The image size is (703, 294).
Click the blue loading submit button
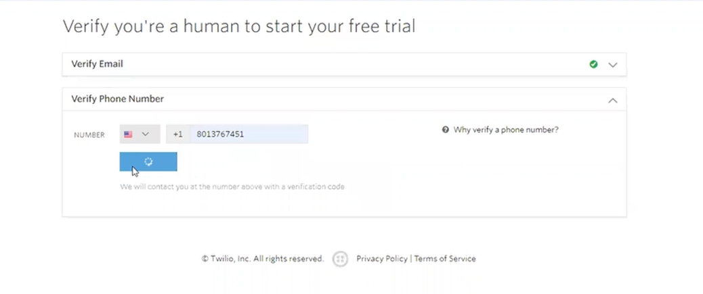click(x=148, y=162)
